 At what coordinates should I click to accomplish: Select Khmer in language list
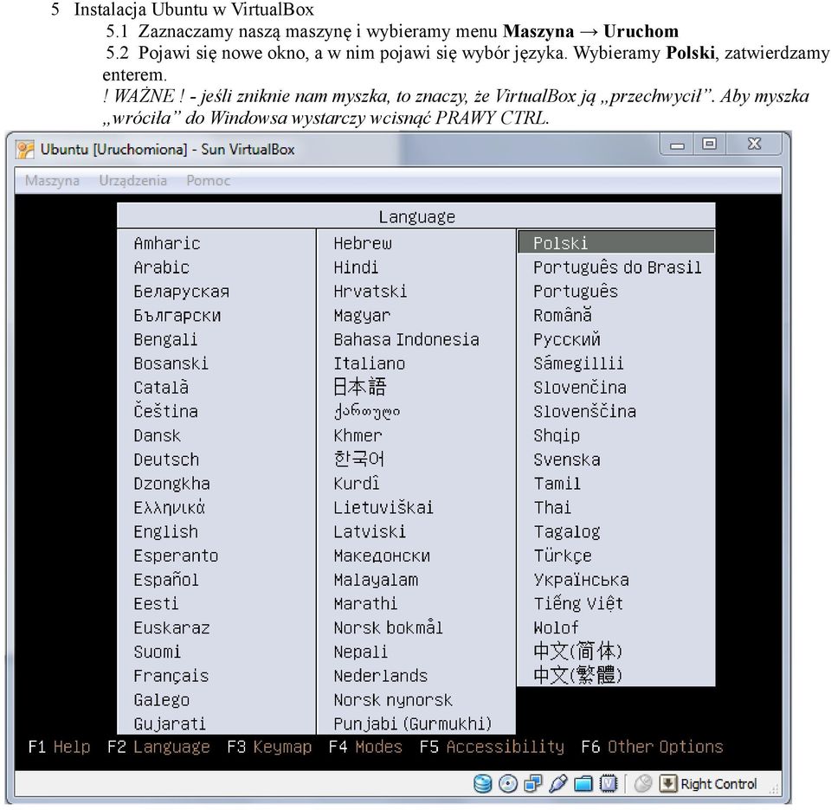pyautogui.click(x=358, y=435)
